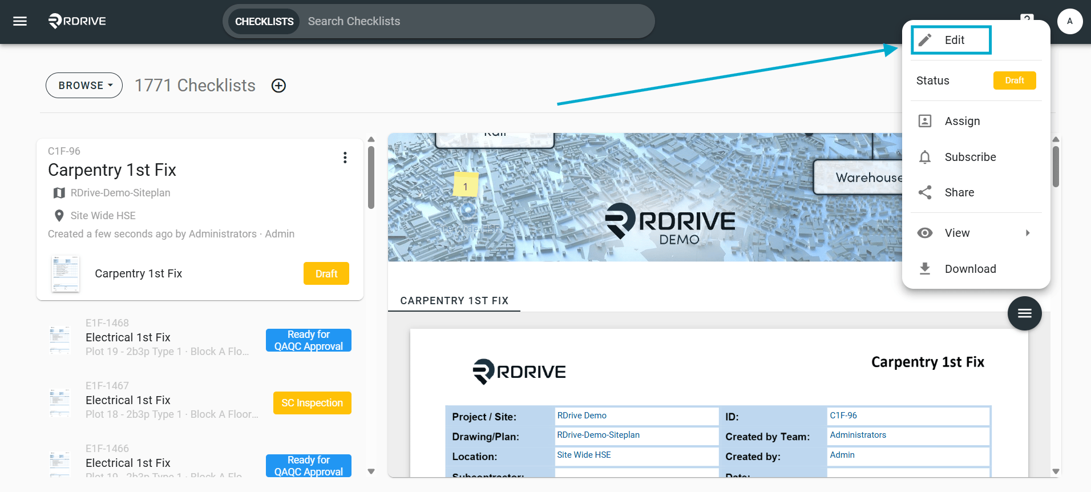
Task: Click the Admin created-by value
Action: [908, 455]
